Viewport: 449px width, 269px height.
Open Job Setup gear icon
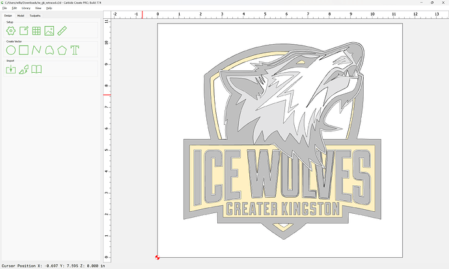[x=11, y=31]
